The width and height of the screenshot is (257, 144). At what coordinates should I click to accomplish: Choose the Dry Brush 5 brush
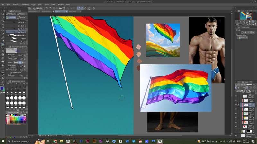coord(16,26)
